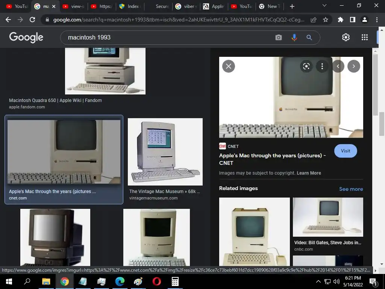Start voice search microphone
The height and width of the screenshot is (289, 385).
pyautogui.click(x=294, y=37)
